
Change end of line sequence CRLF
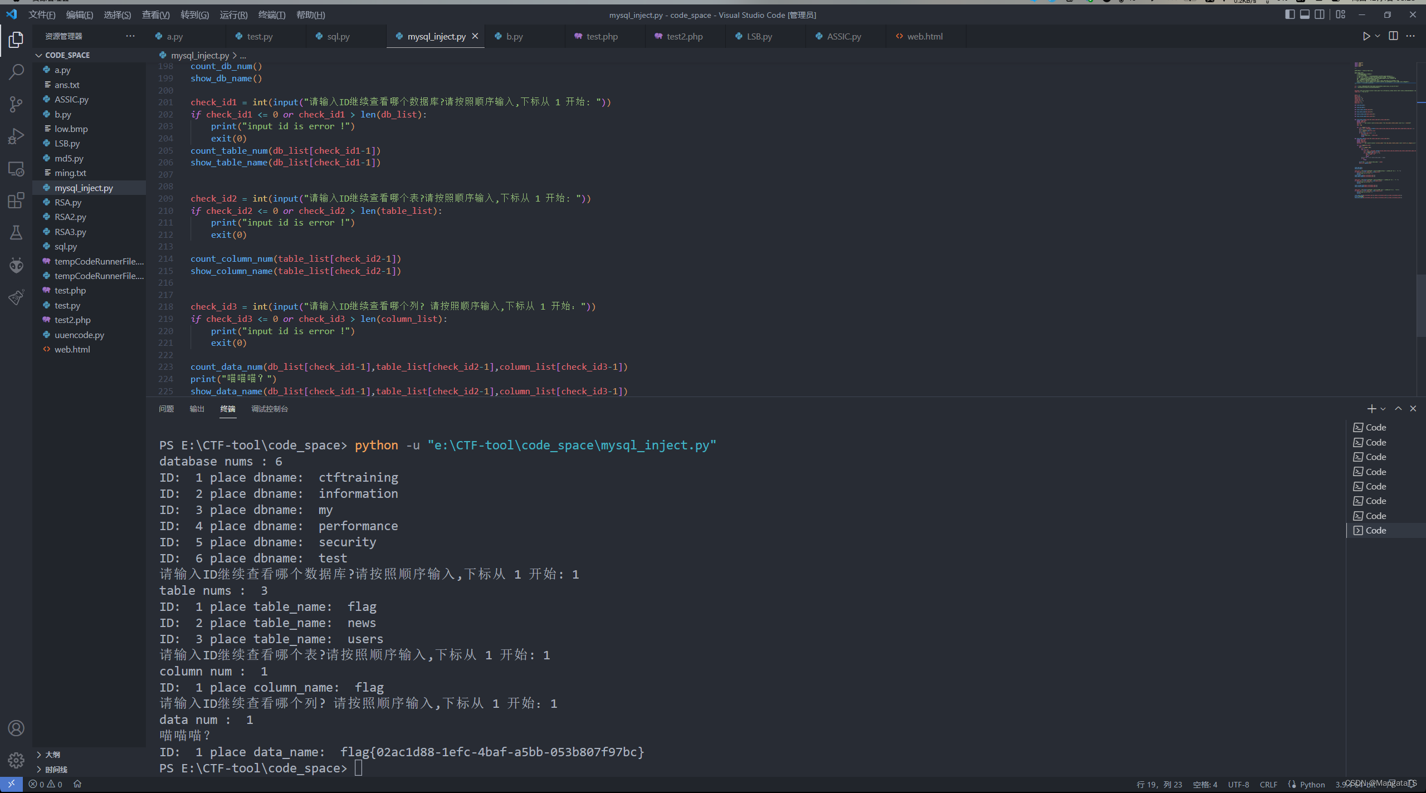coord(1268,784)
